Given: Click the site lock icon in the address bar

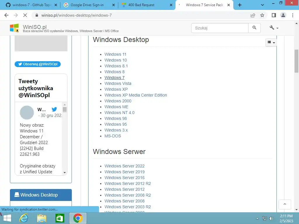Looking at the screenshot, I should coord(37,15).
